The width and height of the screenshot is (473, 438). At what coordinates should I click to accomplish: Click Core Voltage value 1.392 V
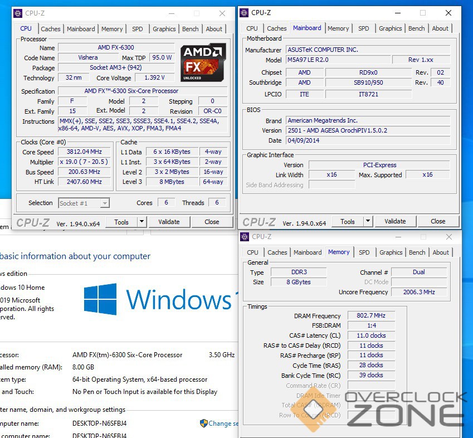(155, 77)
